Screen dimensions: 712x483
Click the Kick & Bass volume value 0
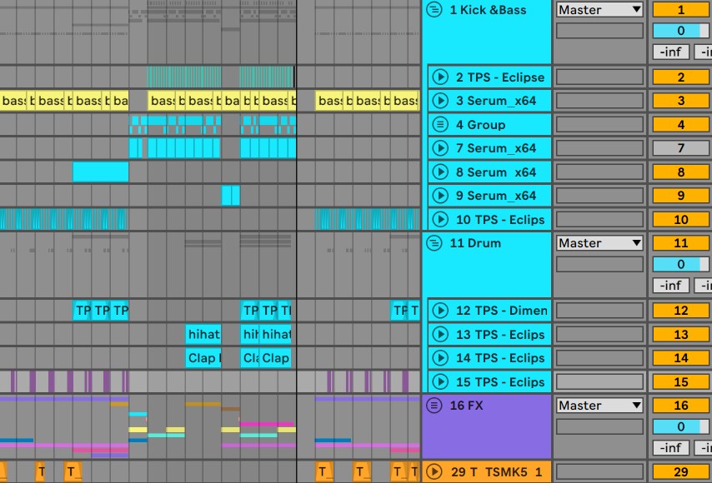[x=680, y=30]
